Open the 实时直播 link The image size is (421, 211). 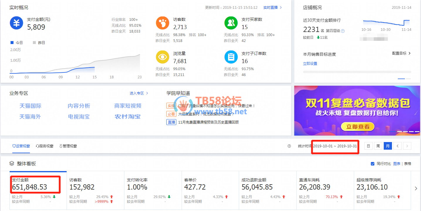click(273, 8)
